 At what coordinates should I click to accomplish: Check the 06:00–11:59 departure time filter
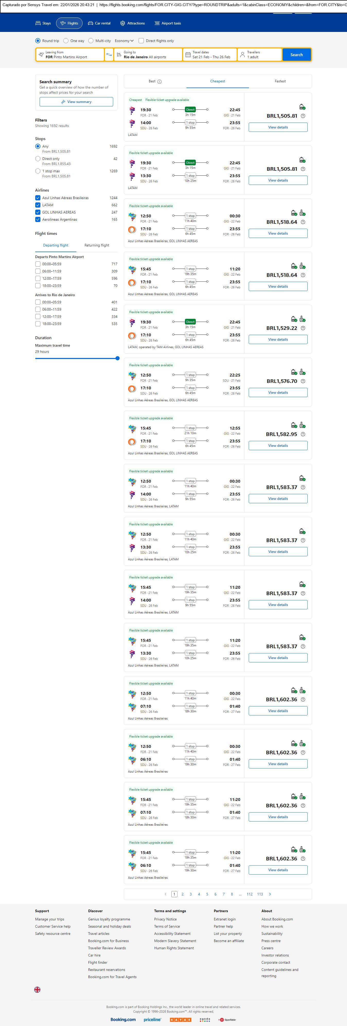pos(38,271)
